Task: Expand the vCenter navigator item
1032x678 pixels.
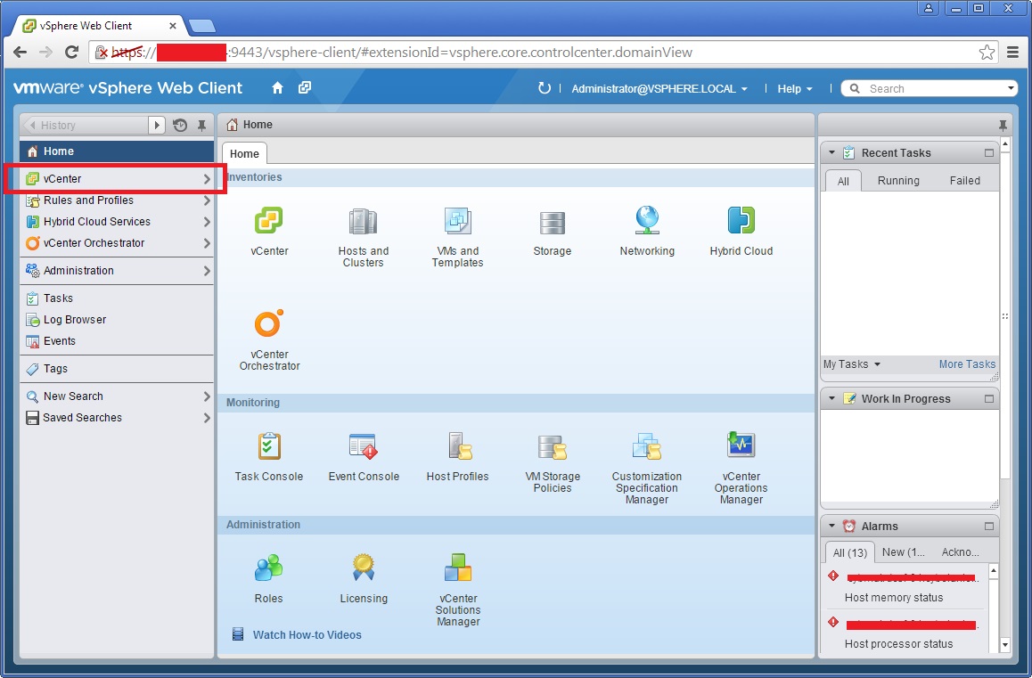Action: pyautogui.click(x=207, y=179)
